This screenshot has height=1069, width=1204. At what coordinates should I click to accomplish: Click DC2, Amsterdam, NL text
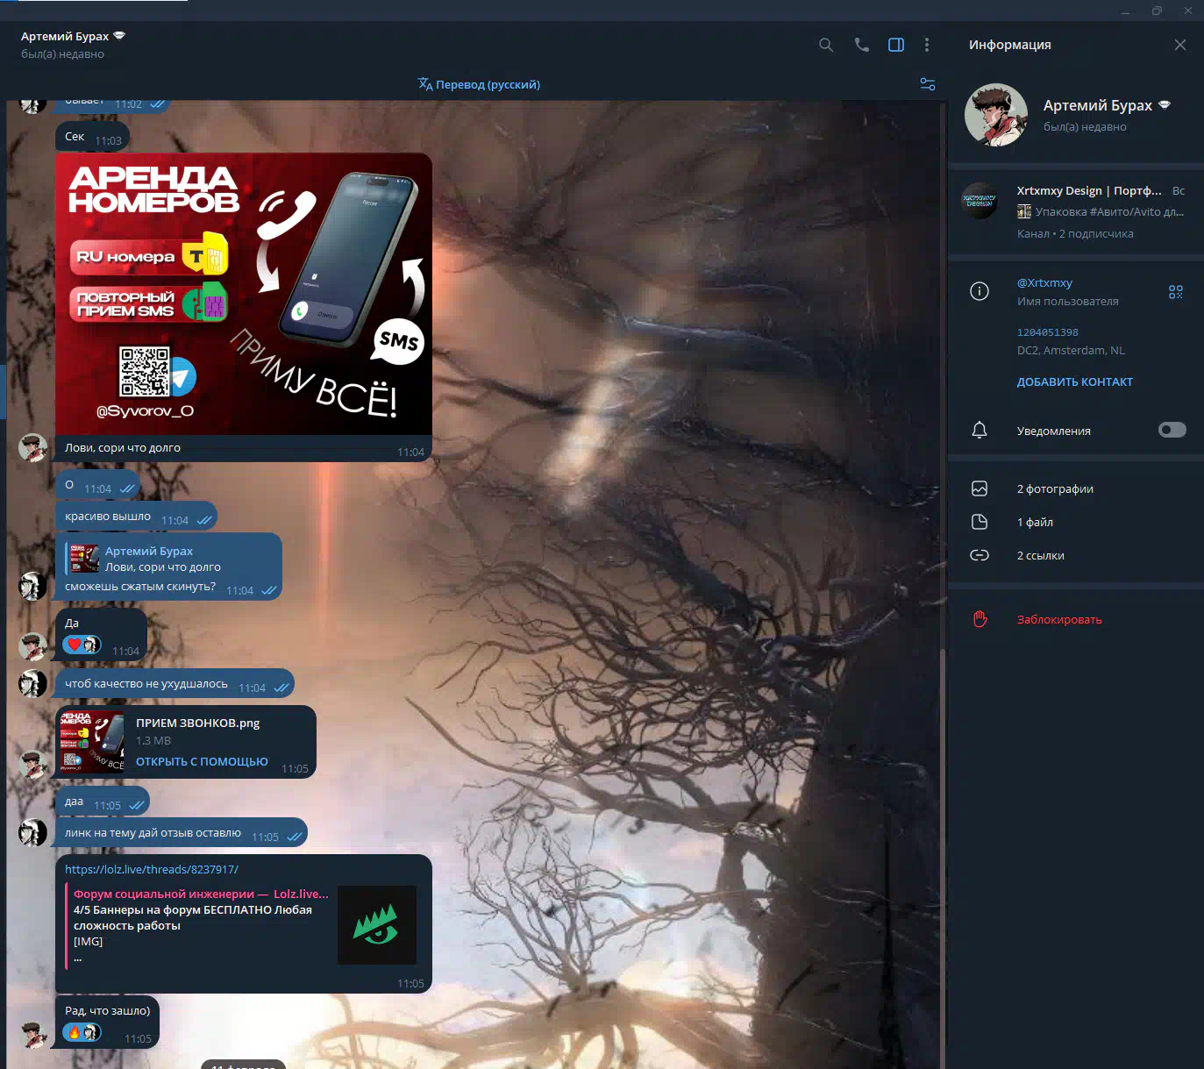1071,351
